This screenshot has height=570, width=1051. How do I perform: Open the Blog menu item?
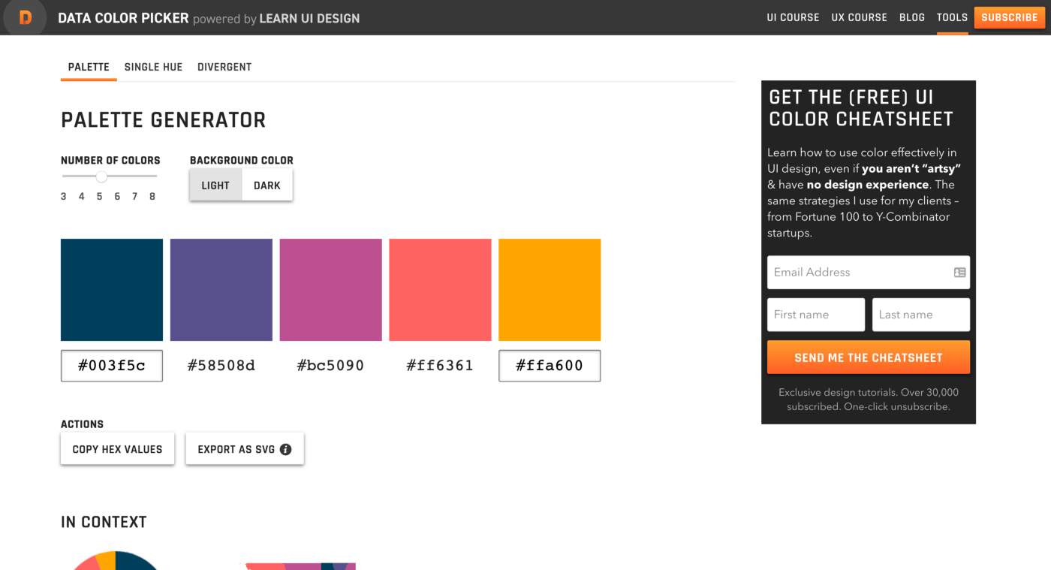pyautogui.click(x=912, y=17)
